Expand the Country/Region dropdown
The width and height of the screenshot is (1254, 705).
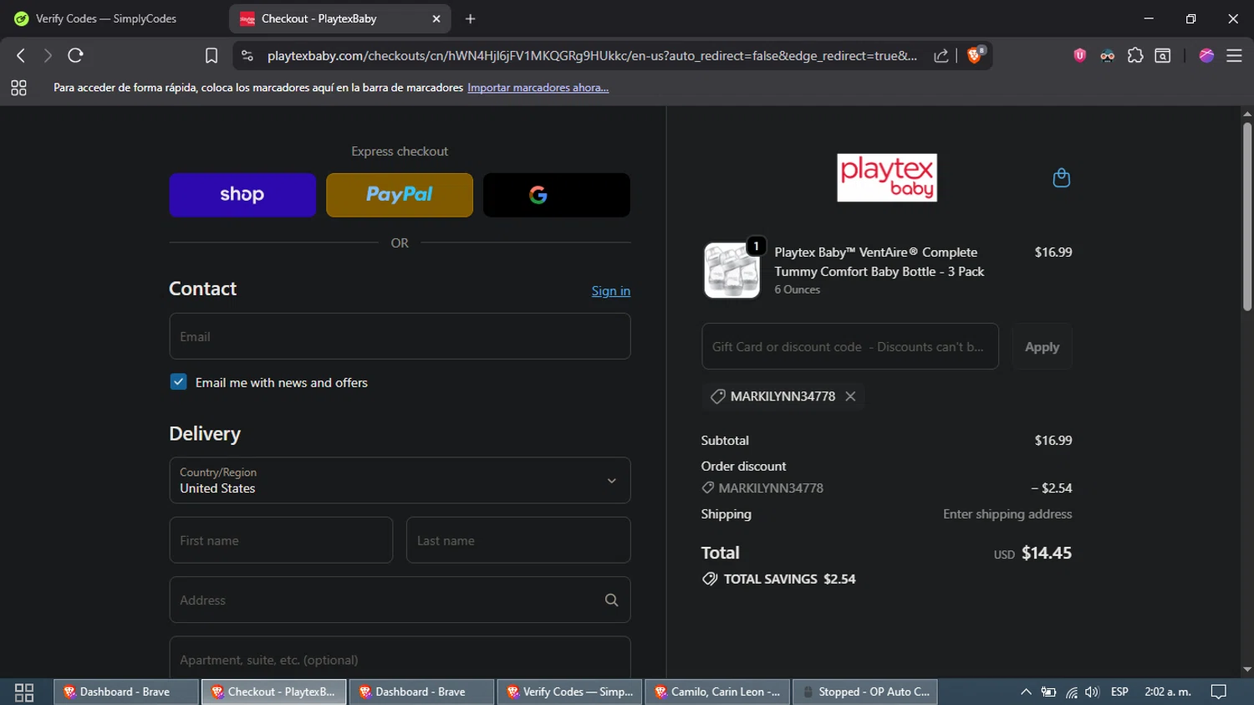coord(400,480)
